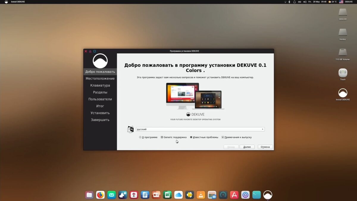
Task: Launch Firefox from the dock
Action: tap(101, 195)
